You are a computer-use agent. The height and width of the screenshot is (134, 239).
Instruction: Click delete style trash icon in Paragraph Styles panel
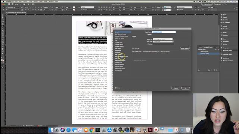[217, 70]
